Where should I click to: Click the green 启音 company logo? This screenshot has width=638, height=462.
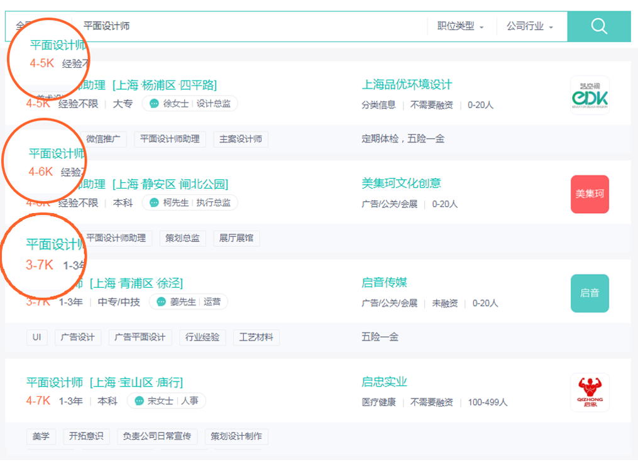coord(590,293)
